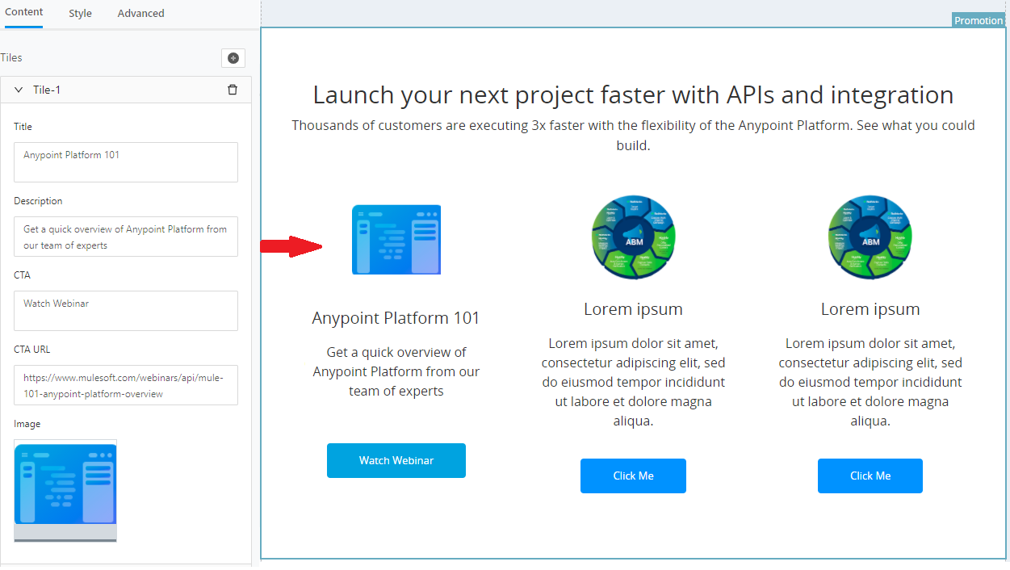Click the Image label in sidebar

tap(27, 424)
